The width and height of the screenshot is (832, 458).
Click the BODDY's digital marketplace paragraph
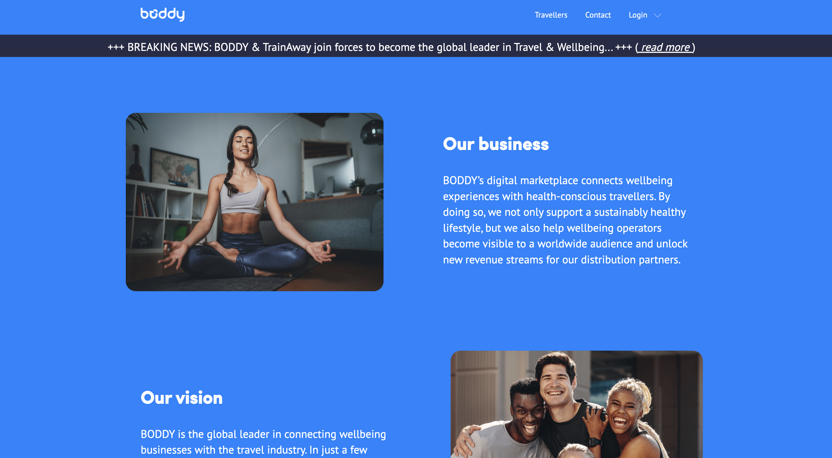pos(565,220)
